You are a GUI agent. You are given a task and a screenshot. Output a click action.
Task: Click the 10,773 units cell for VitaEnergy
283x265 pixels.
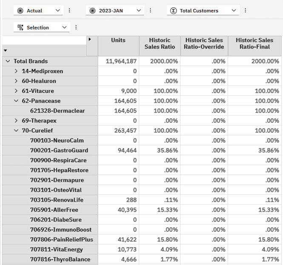pyautogui.click(x=118, y=250)
